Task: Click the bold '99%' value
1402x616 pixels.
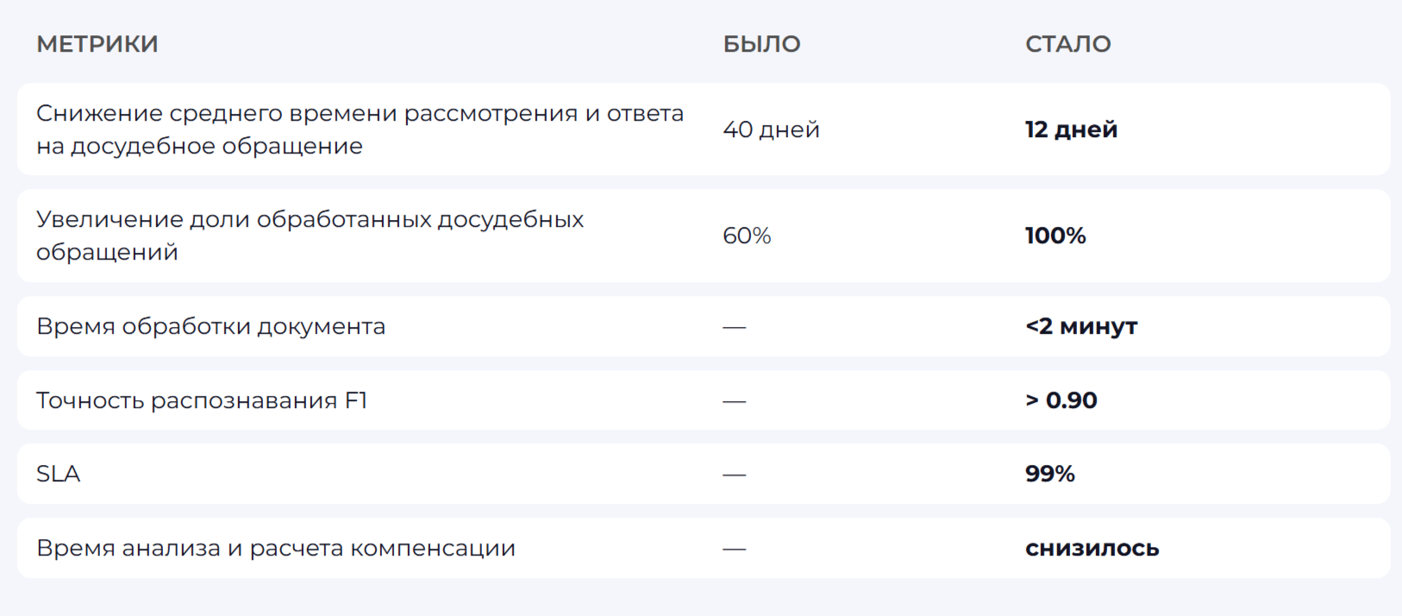Action: (1049, 474)
